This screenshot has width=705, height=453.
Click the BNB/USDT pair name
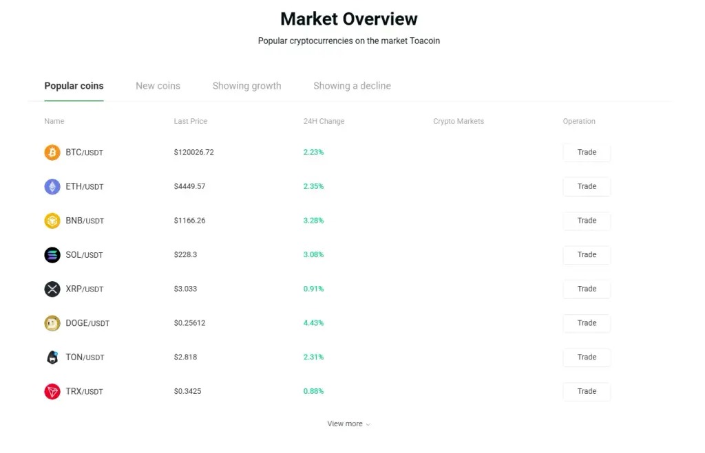(85, 221)
